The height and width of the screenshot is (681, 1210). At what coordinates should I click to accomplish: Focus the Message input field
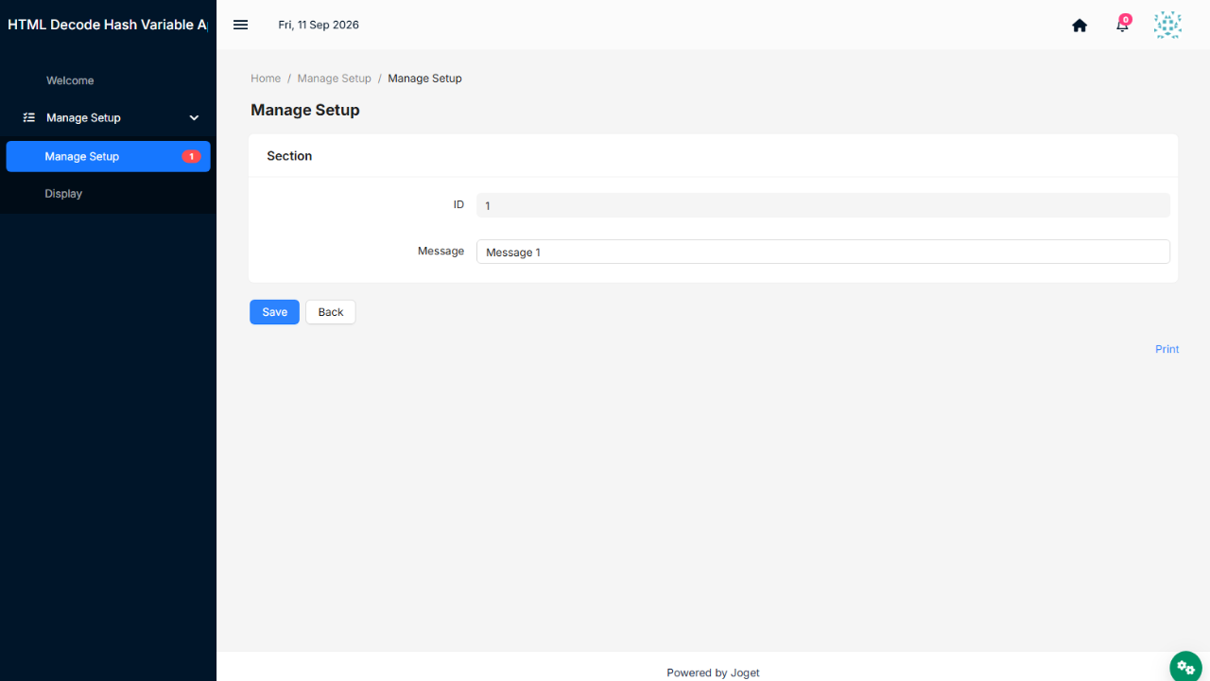(x=822, y=252)
